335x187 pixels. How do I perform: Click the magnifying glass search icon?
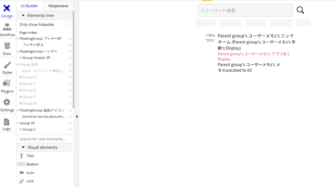point(300,10)
